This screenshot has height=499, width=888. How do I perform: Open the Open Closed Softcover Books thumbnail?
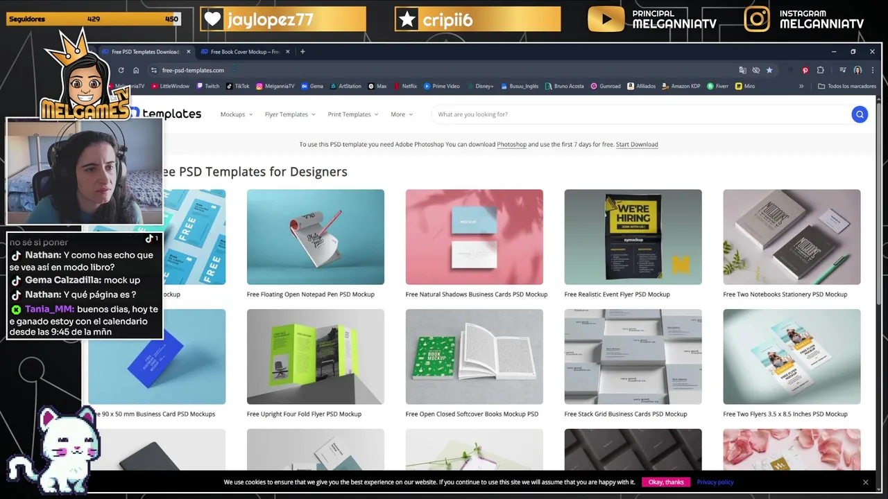click(x=475, y=357)
